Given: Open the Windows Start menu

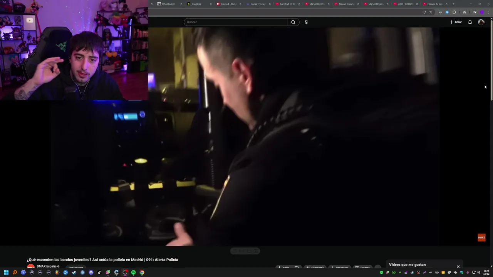Looking at the screenshot, I should coord(6,272).
